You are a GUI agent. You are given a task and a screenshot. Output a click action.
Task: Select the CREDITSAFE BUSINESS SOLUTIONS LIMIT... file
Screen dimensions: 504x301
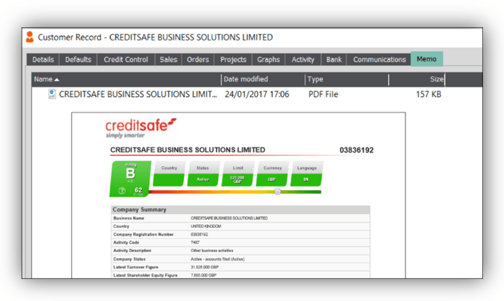(x=138, y=94)
